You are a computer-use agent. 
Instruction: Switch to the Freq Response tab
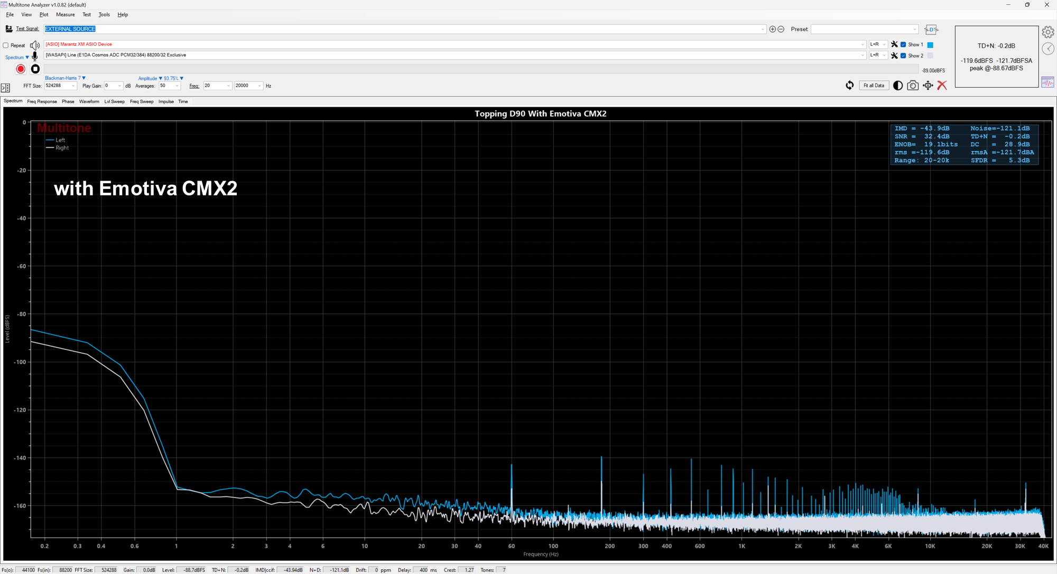click(x=42, y=101)
